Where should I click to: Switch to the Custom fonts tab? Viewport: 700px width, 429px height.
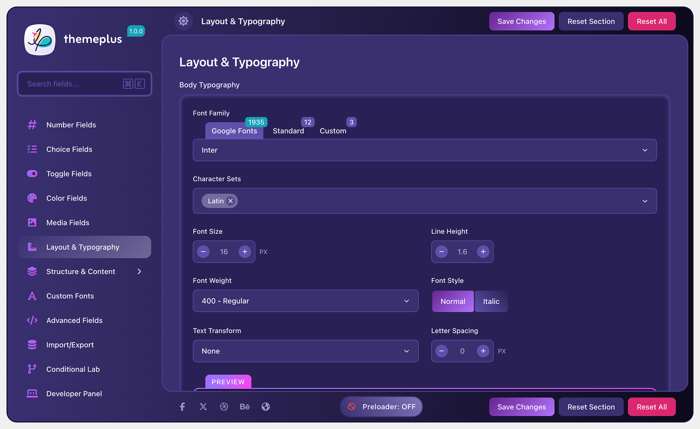tap(333, 131)
